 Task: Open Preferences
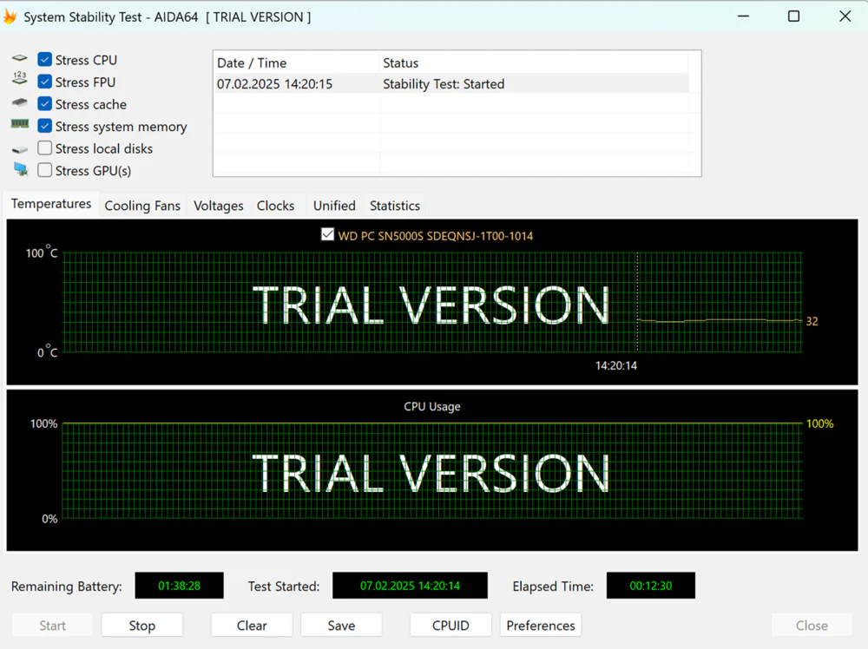(x=540, y=626)
